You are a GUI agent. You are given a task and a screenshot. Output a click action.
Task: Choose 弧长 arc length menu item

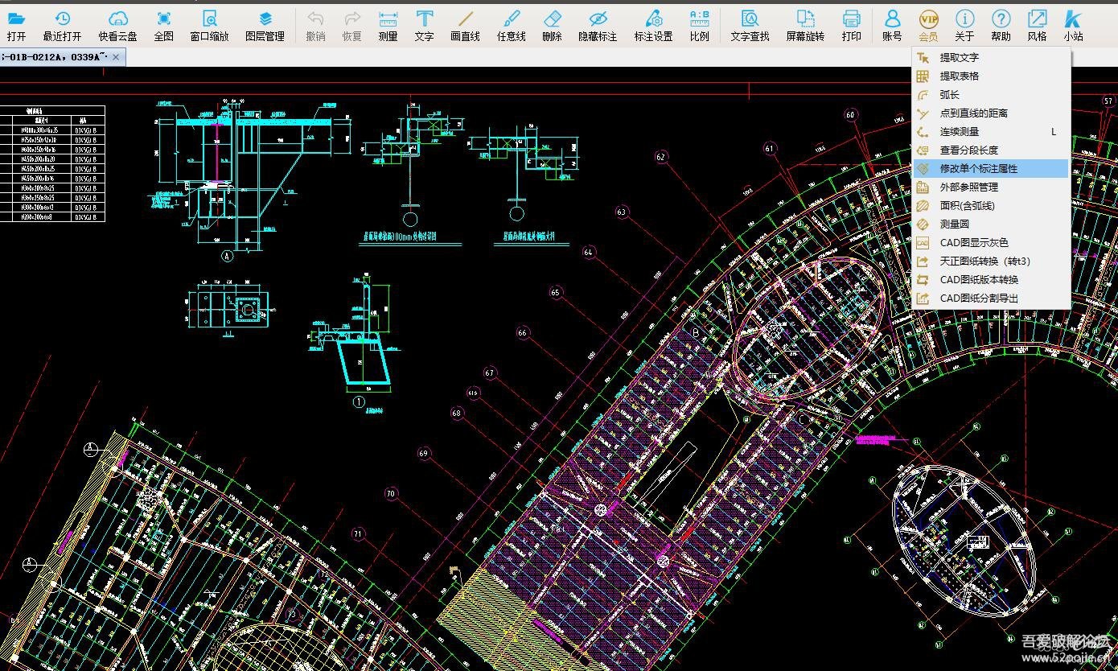coord(991,94)
